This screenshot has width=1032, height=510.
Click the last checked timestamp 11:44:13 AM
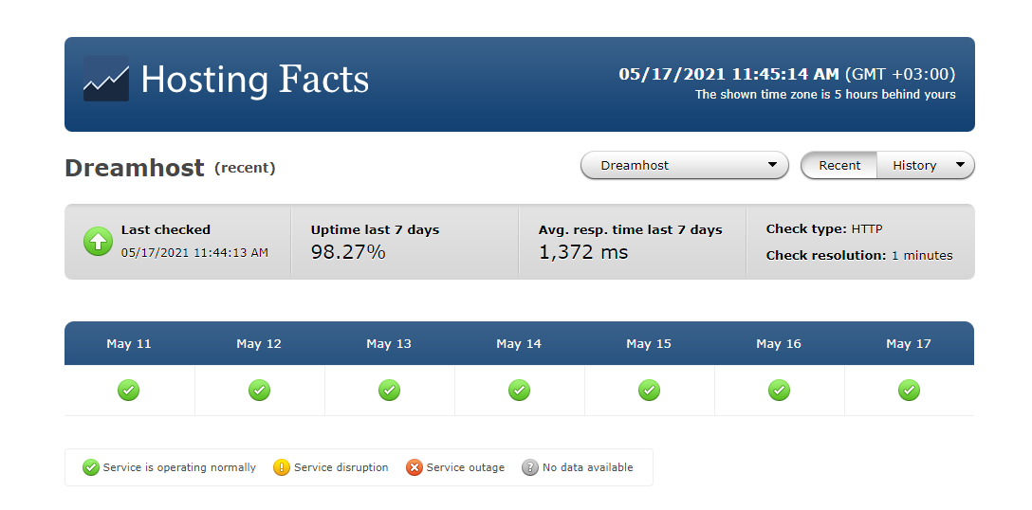(194, 253)
